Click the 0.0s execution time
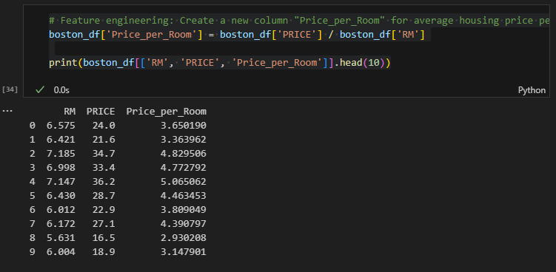The height and width of the screenshot is (272, 556). (61, 90)
